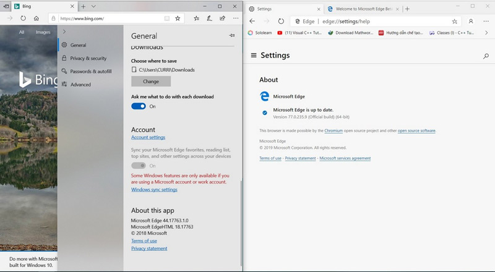Click the Share page icon

tap(222, 19)
